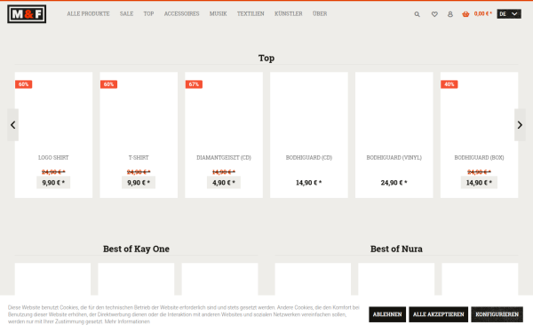Open the Sale menu item

126,14
